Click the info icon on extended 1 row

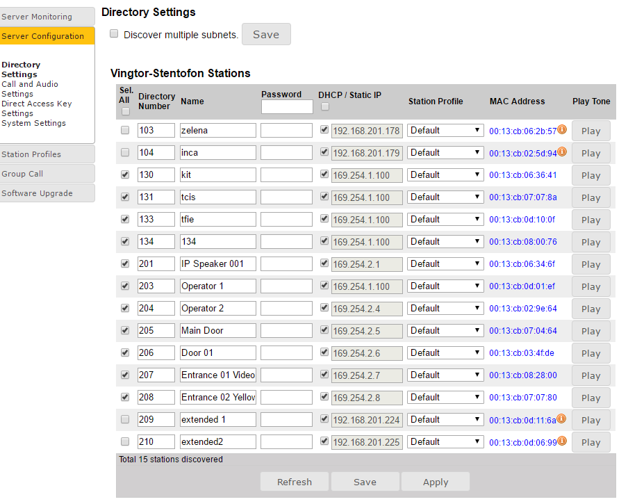pyautogui.click(x=562, y=418)
